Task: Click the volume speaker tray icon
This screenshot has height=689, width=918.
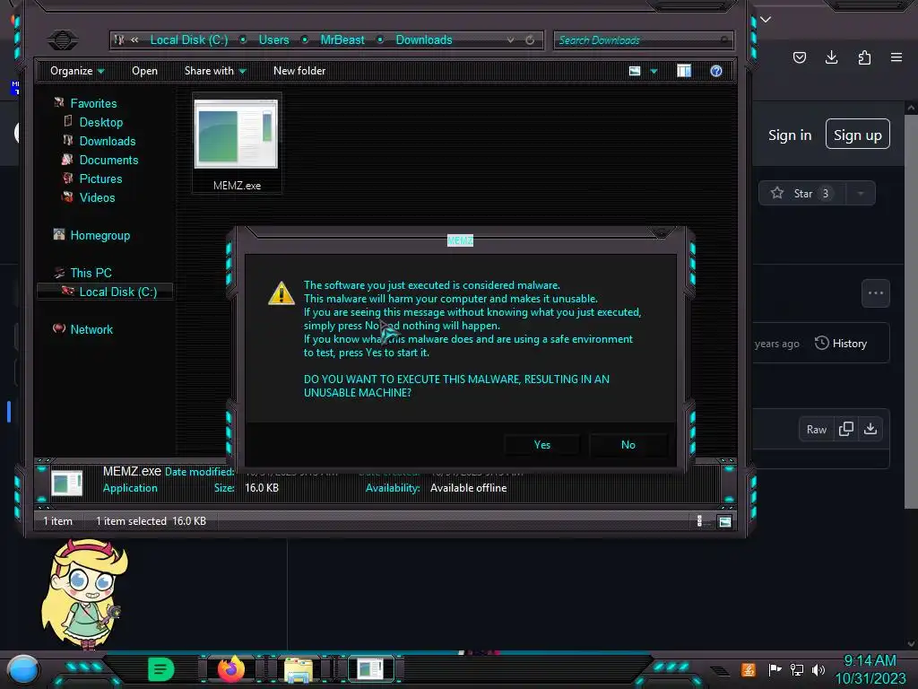Action: point(818,669)
